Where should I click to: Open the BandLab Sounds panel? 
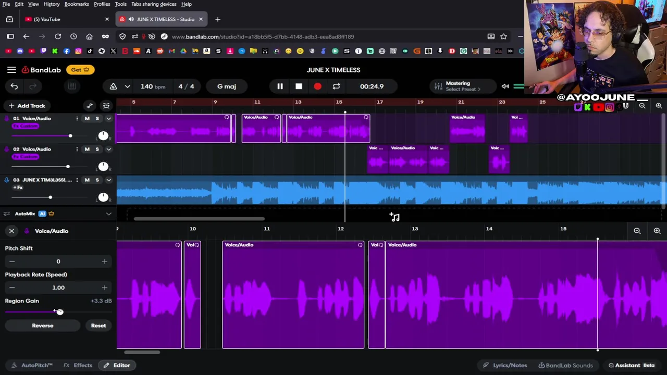point(566,366)
